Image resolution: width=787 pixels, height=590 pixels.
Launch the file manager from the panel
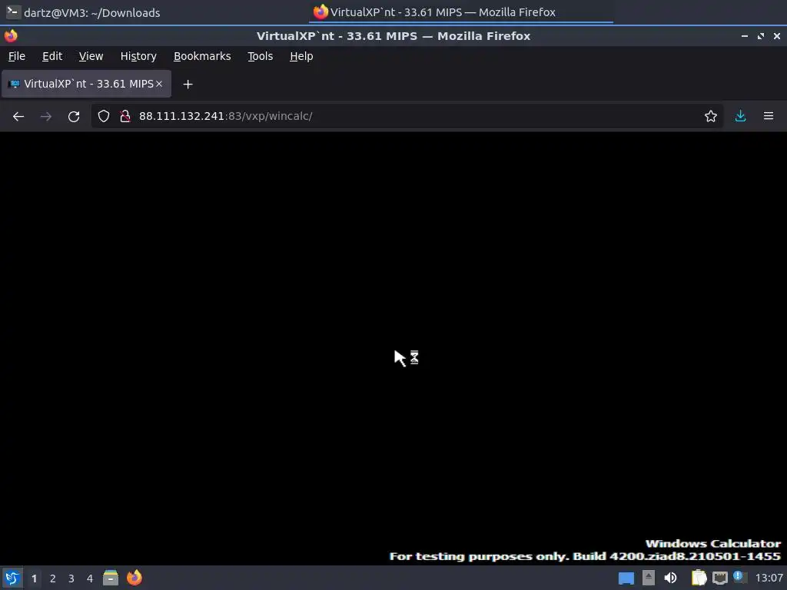coord(111,578)
